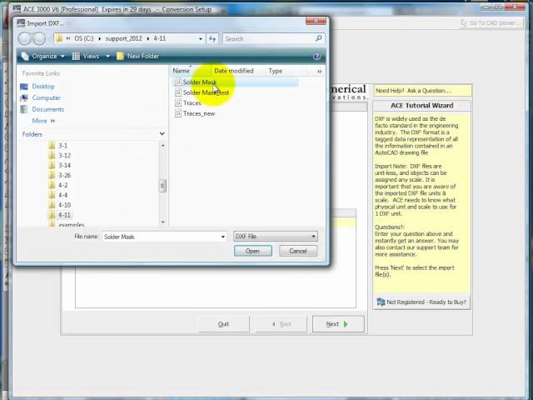Viewport: 533px width, 400px height.
Task: Show previous path locations double chevron
Action: click(68, 38)
